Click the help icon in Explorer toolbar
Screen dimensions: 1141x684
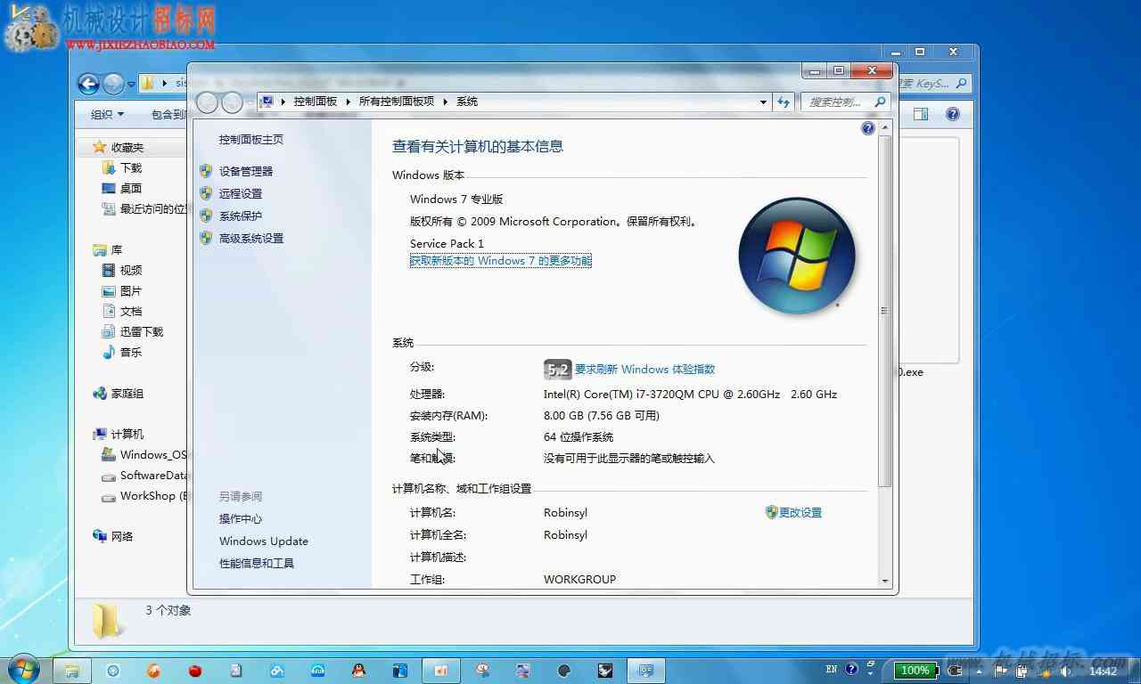(x=953, y=114)
